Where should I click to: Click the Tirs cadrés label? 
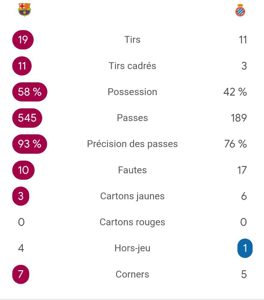[x=132, y=66]
